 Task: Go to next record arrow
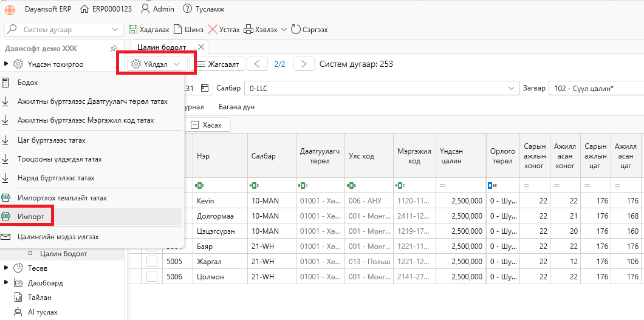click(x=304, y=64)
